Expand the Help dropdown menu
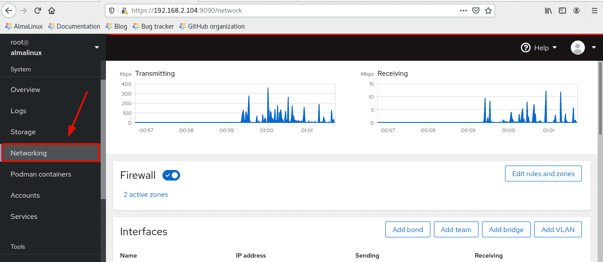The height and width of the screenshot is (262, 603). 539,48
